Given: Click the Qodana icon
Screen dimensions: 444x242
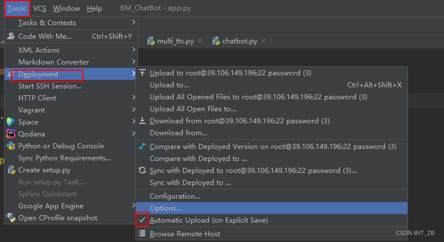Looking at the screenshot, I should point(11,134).
